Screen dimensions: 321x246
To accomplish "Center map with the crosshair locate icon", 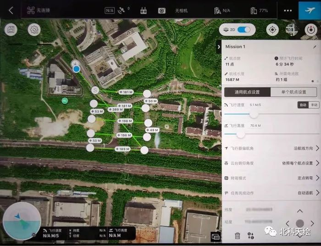I will click(x=272, y=30).
